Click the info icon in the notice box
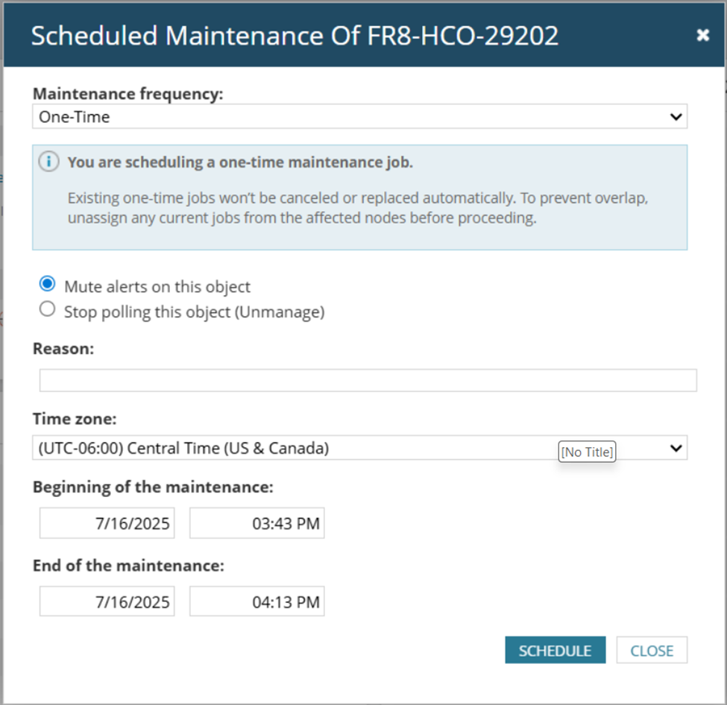Viewport: 727px width, 705px height. 48,162
